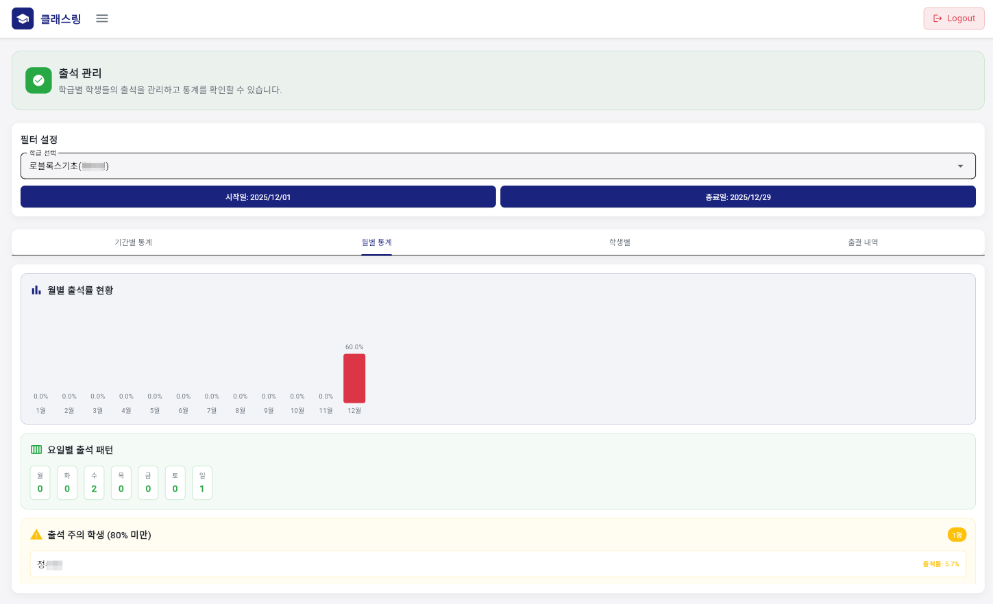Click the dropdown arrow of 학급 선택
Image resolution: width=993 pixels, height=604 pixels.
[960, 166]
